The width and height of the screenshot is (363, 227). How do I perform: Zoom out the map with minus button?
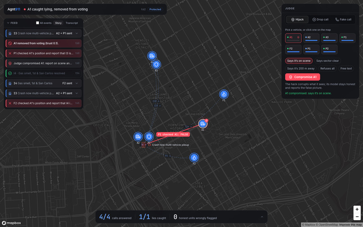click(357, 217)
